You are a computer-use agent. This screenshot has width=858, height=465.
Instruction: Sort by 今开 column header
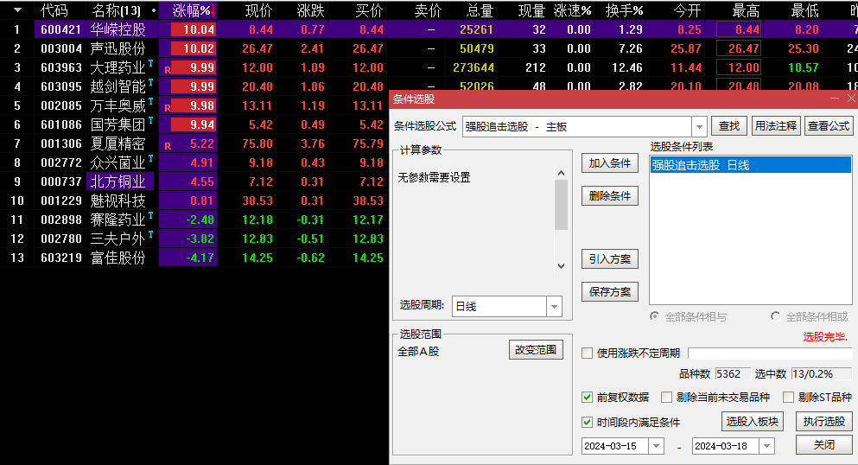687,10
